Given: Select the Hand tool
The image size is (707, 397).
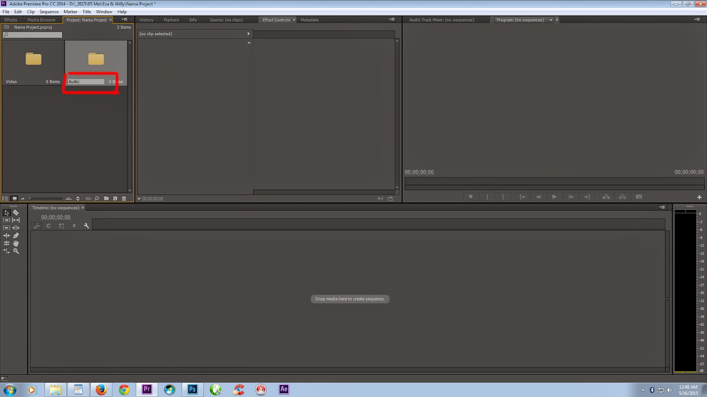Looking at the screenshot, I should point(16,243).
